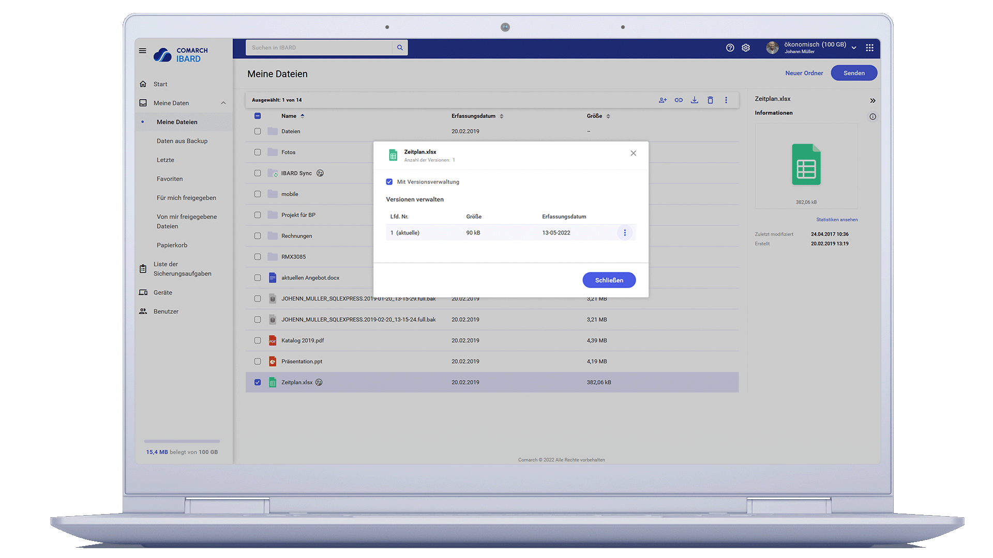Open the account dropdown arrow
Screen dimensions: 993x558
[854, 48]
